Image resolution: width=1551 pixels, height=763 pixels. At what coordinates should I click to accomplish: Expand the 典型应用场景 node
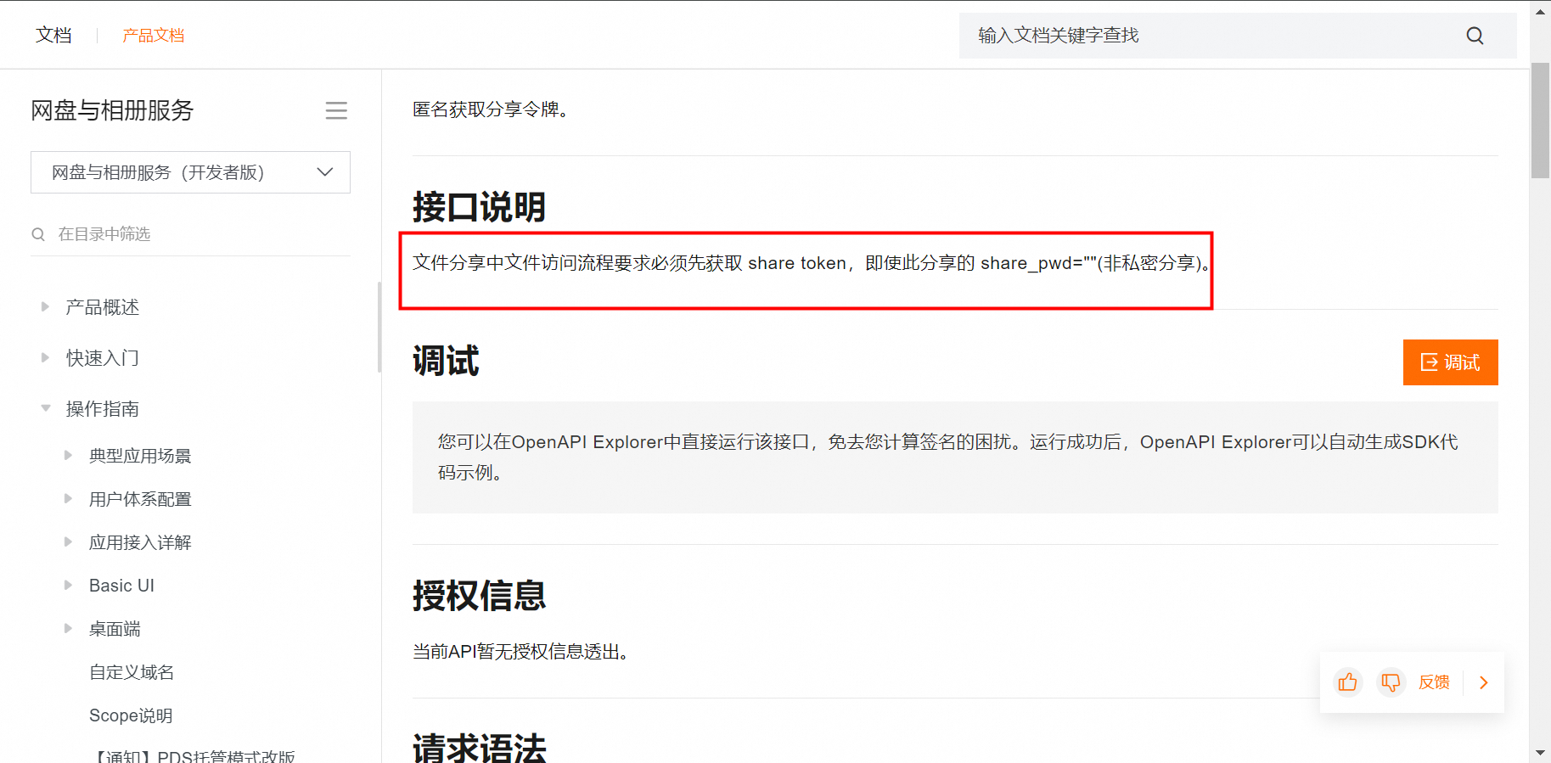(68, 455)
